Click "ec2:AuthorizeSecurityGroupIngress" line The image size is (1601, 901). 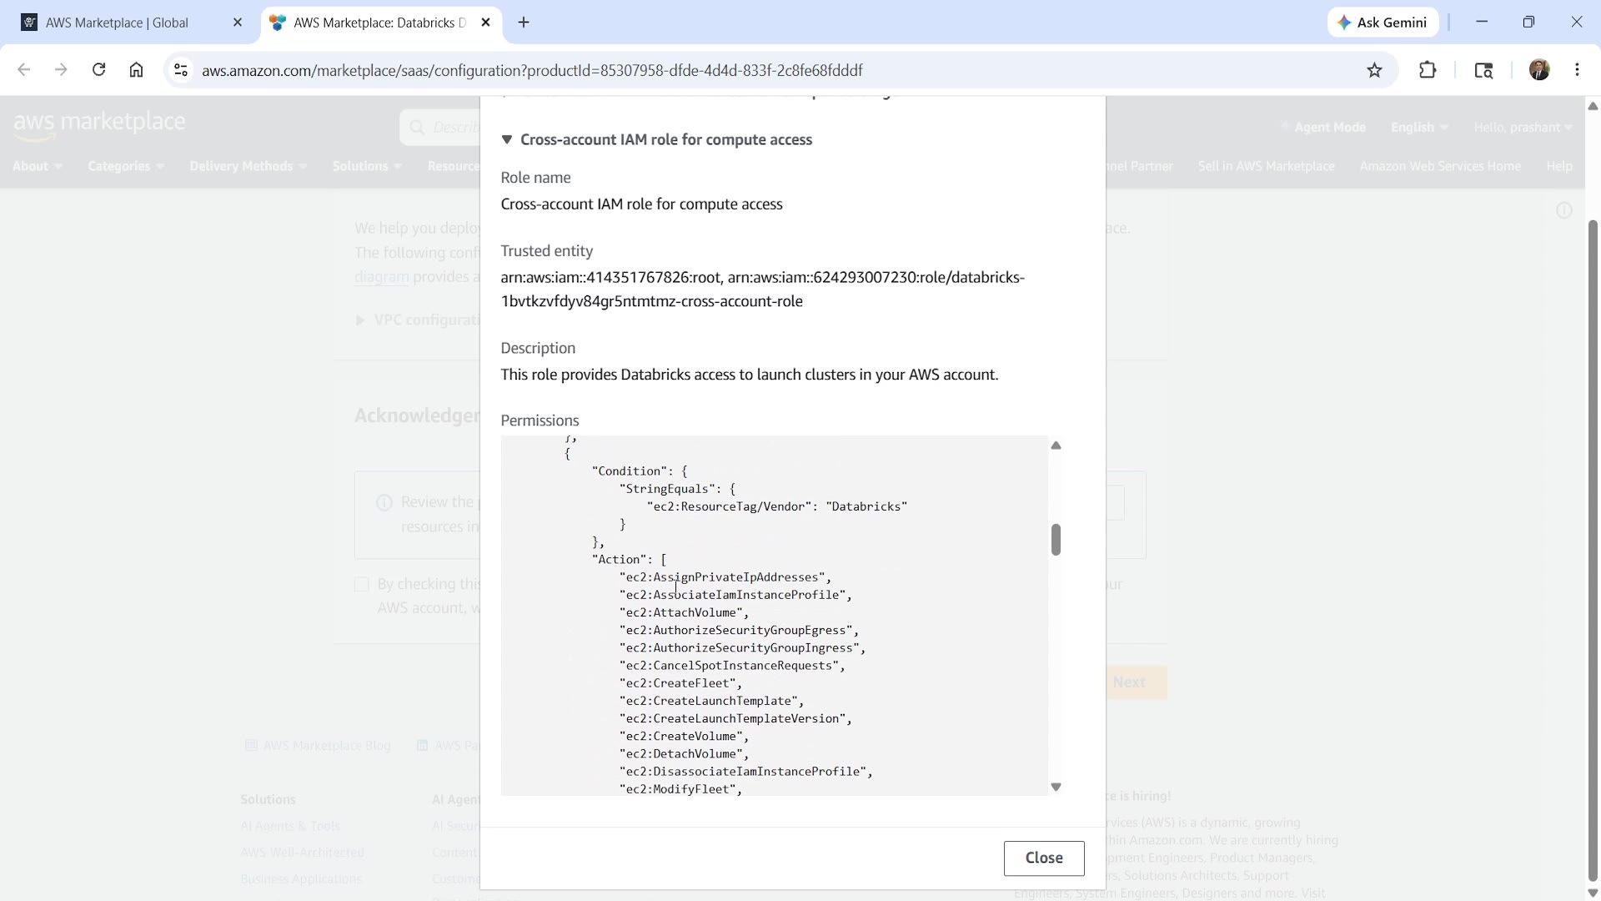(x=742, y=648)
